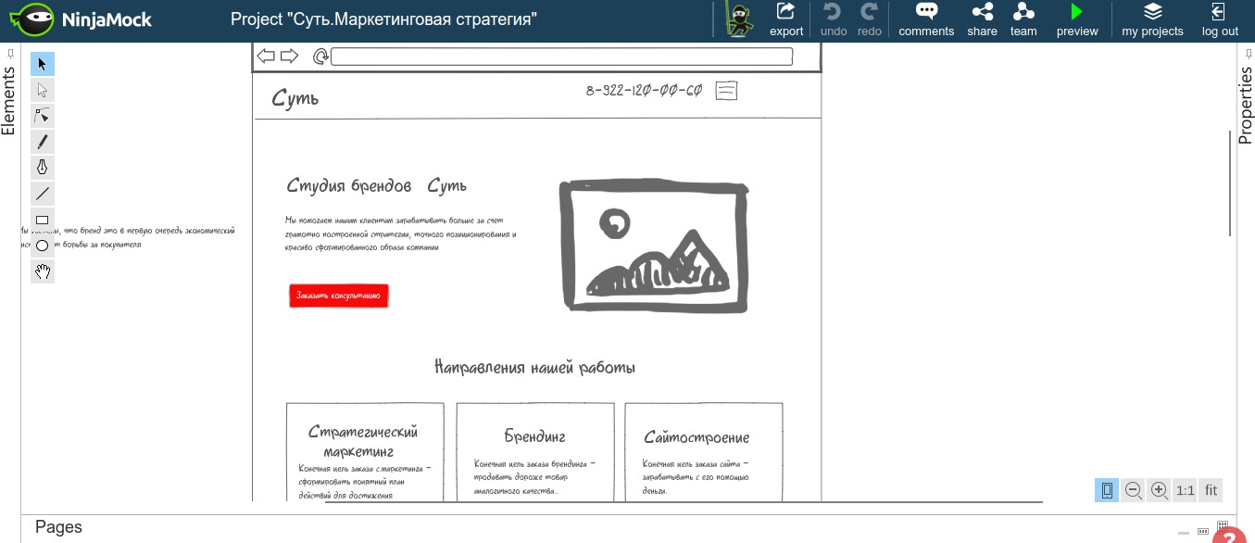Select the 'Сайтостроение' card title
The height and width of the screenshot is (543, 1255).
pos(697,436)
